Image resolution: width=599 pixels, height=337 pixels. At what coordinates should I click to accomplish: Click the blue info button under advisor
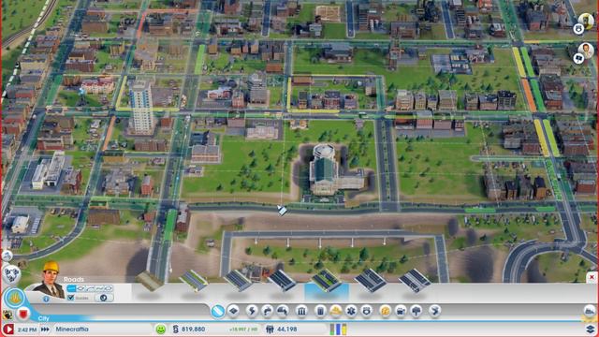point(46,299)
